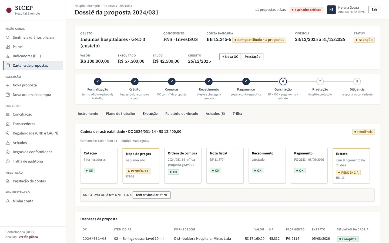Click the Conciliação lines icon

coord(8,114)
